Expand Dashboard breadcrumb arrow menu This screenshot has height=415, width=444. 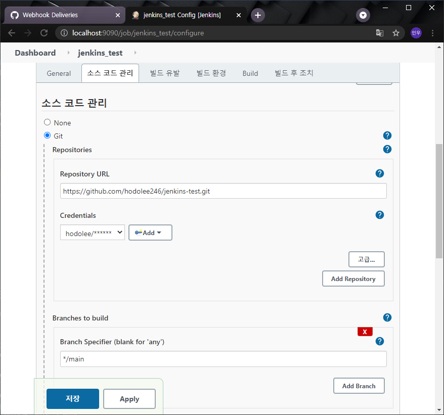[69, 53]
